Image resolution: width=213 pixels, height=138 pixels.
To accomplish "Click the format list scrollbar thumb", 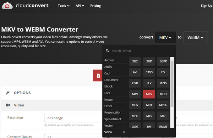I will [172, 84].
